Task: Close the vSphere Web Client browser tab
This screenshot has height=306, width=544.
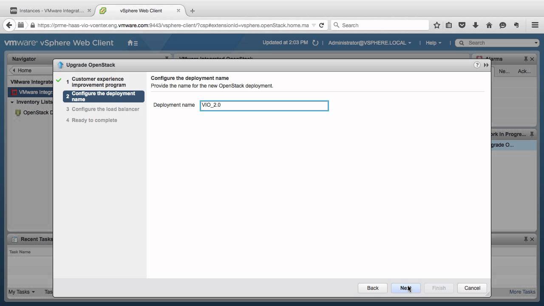Action: pyautogui.click(x=178, y=11)
